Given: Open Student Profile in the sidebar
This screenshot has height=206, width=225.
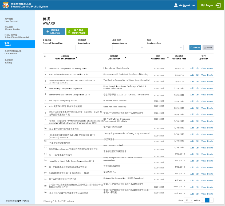Looking at the screenshot, I should pos(12,28).
